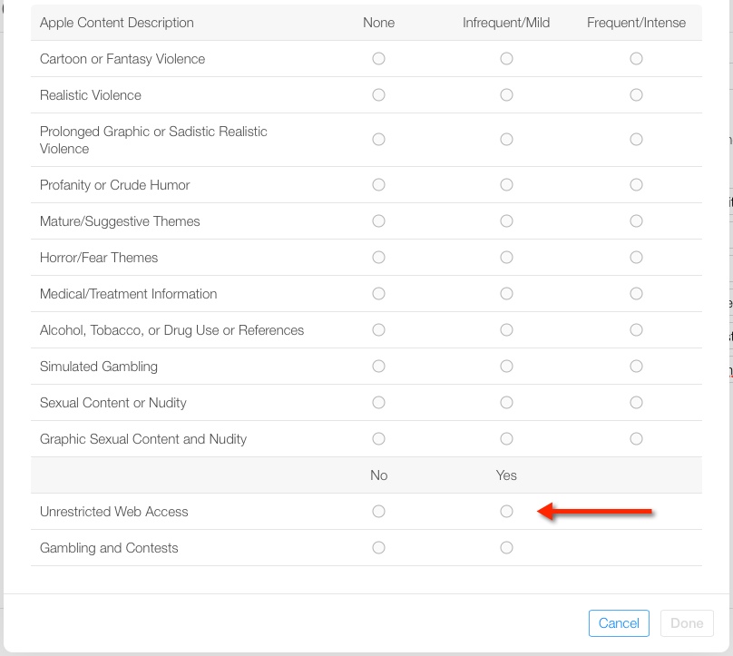This screenshot has height=656, width=733.
Task: Set Realistic Violence to None
Action: (x=378, y=95)
